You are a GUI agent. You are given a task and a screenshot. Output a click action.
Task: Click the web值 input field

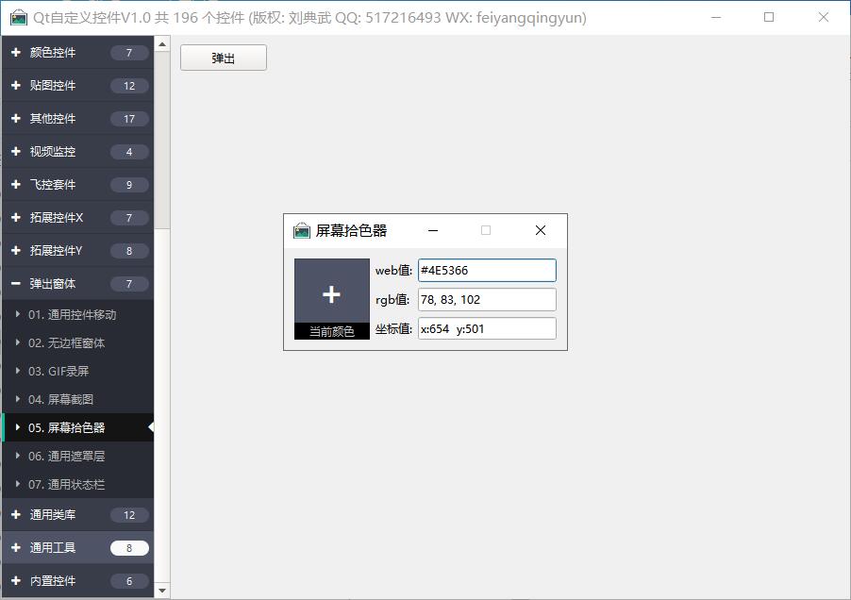click(487, 271)
